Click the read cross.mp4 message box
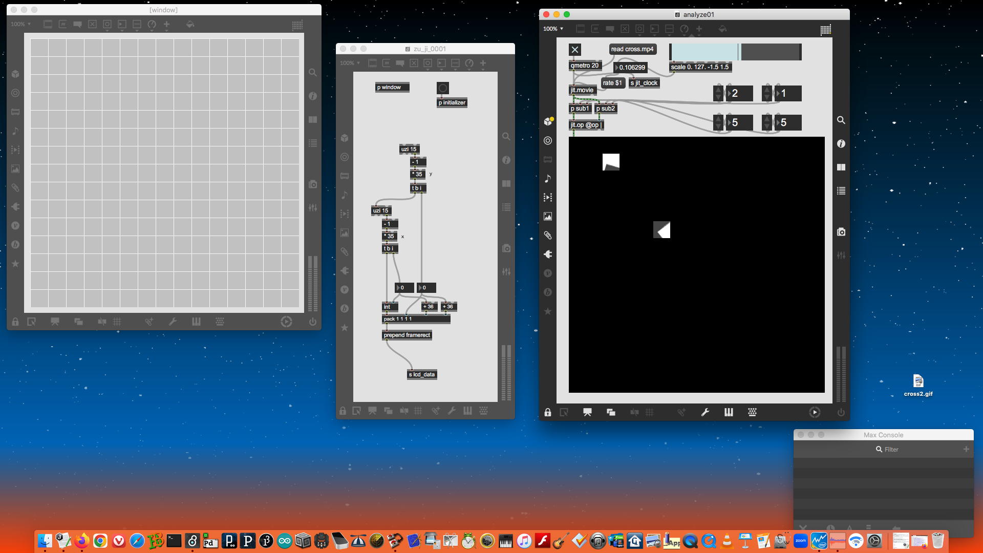Viewport: 983px width, 553px height. 632,49
